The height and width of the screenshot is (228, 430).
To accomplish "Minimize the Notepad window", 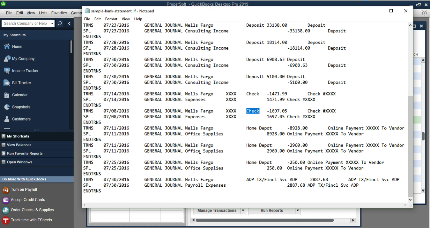I will tap(377, 11).
